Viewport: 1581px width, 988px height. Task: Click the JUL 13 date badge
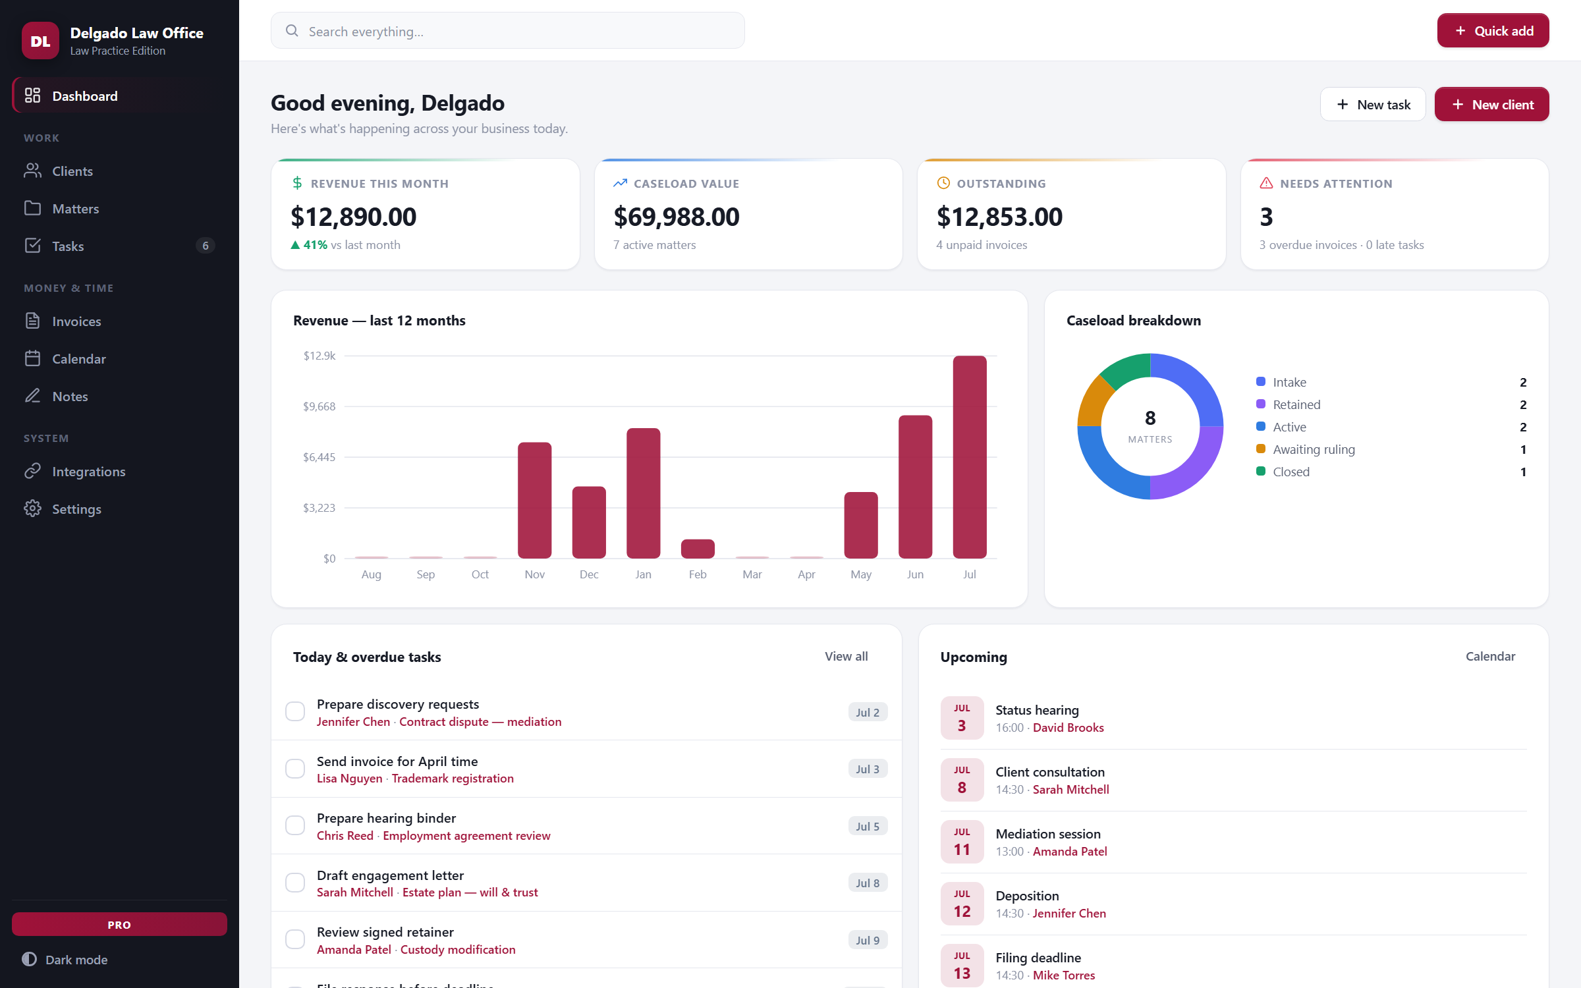tap(962, 966)
